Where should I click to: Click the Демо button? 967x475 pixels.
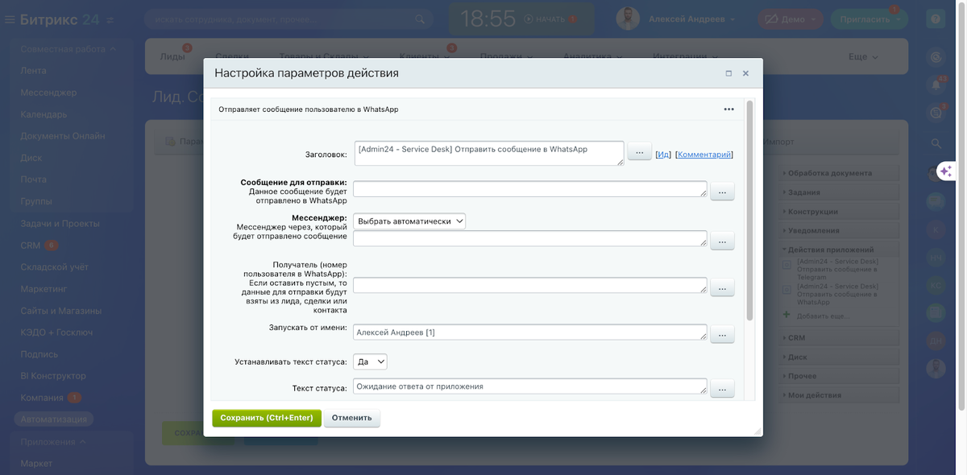pos(789,19)
